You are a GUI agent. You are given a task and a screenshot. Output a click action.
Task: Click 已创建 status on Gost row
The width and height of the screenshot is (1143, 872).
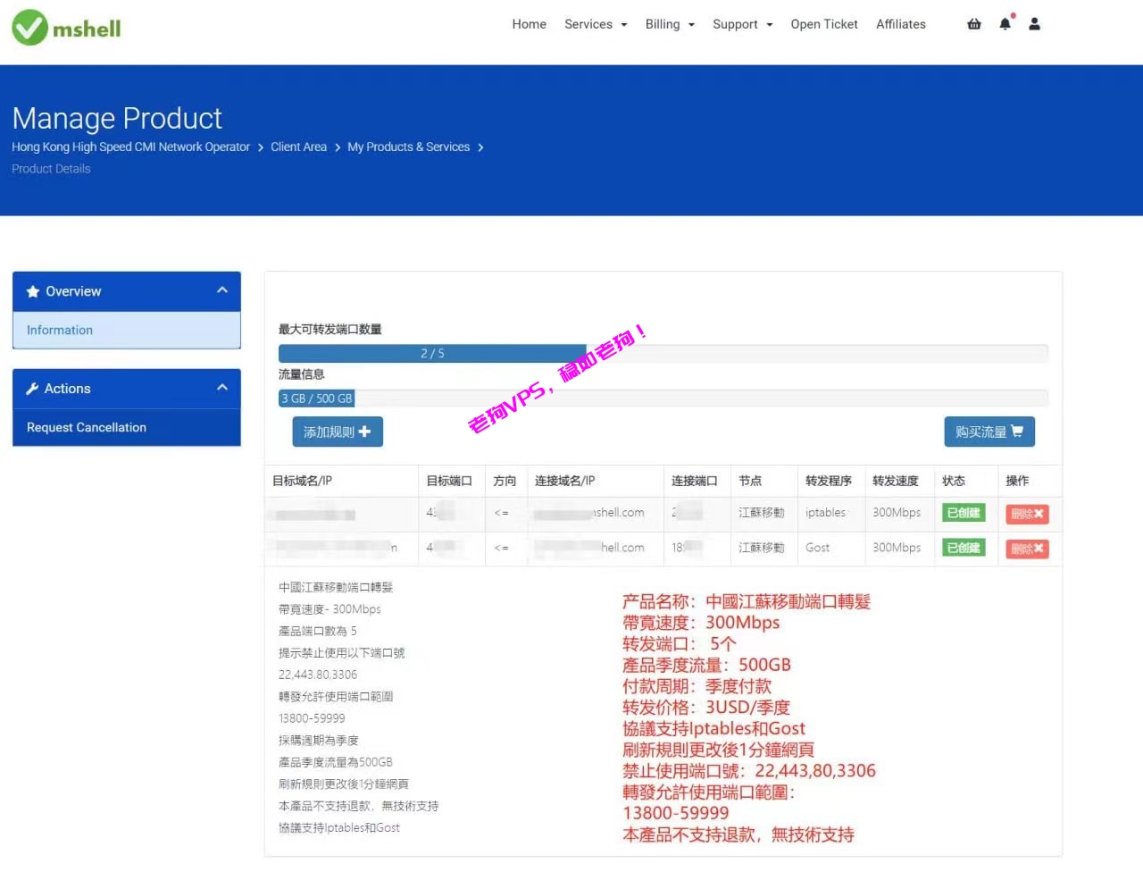[x=964, y=548]
